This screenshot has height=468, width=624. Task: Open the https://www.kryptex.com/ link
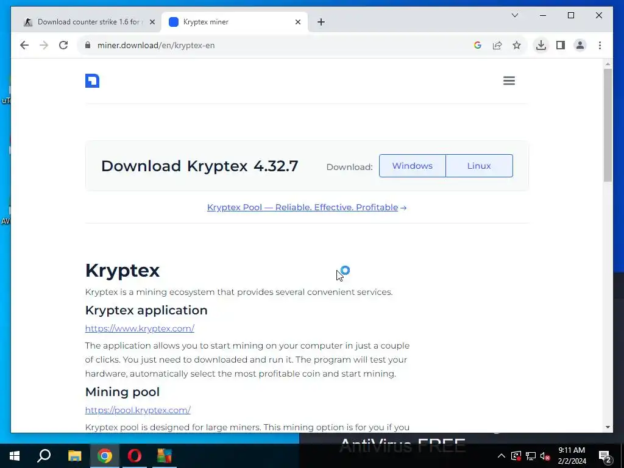tap(140, 328)
